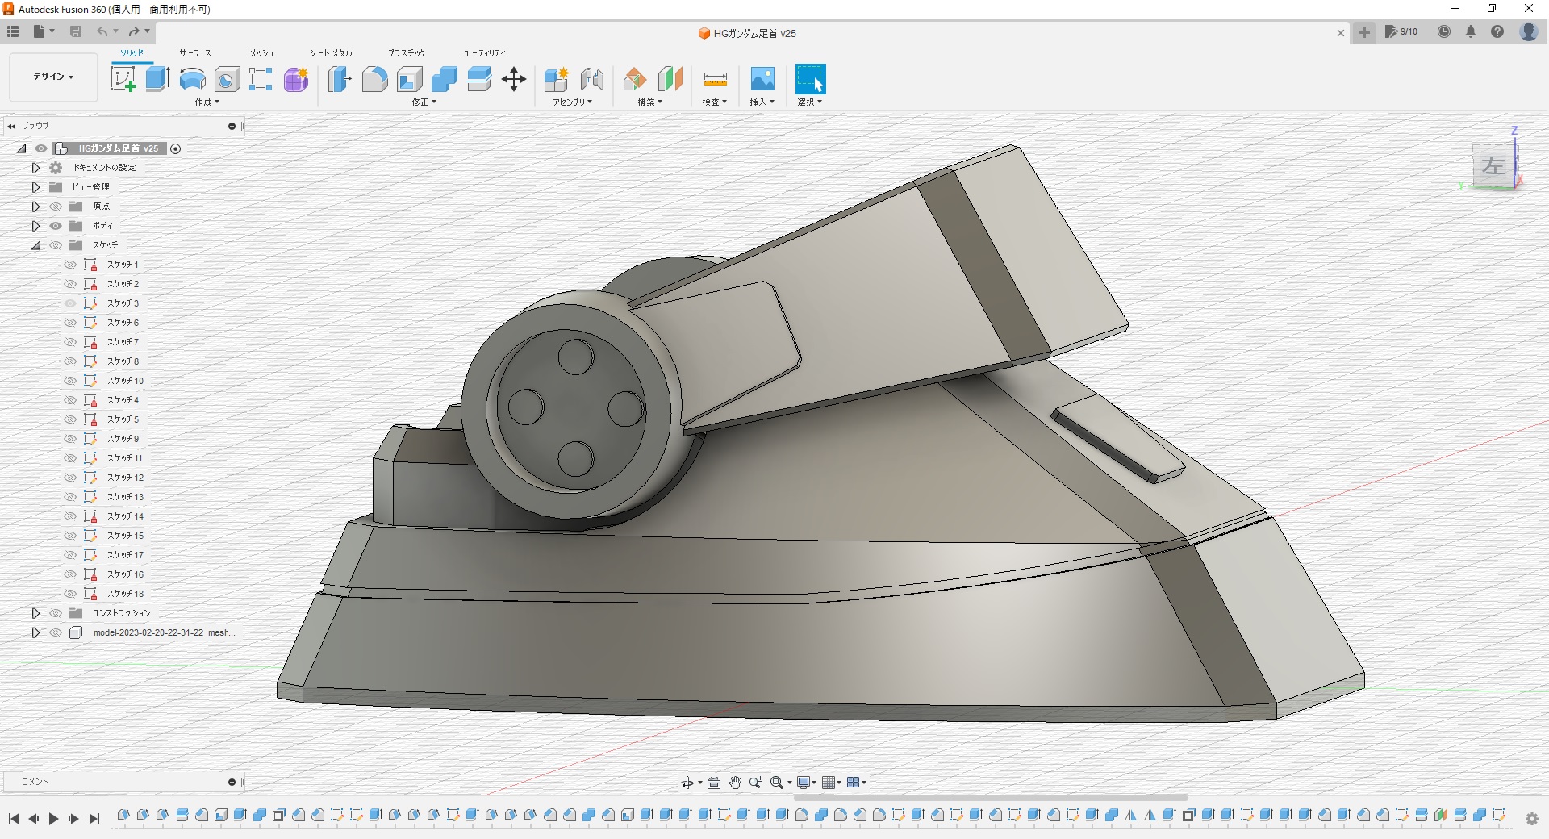Show スケッチ 1 using its eye icon

(70, 265)
